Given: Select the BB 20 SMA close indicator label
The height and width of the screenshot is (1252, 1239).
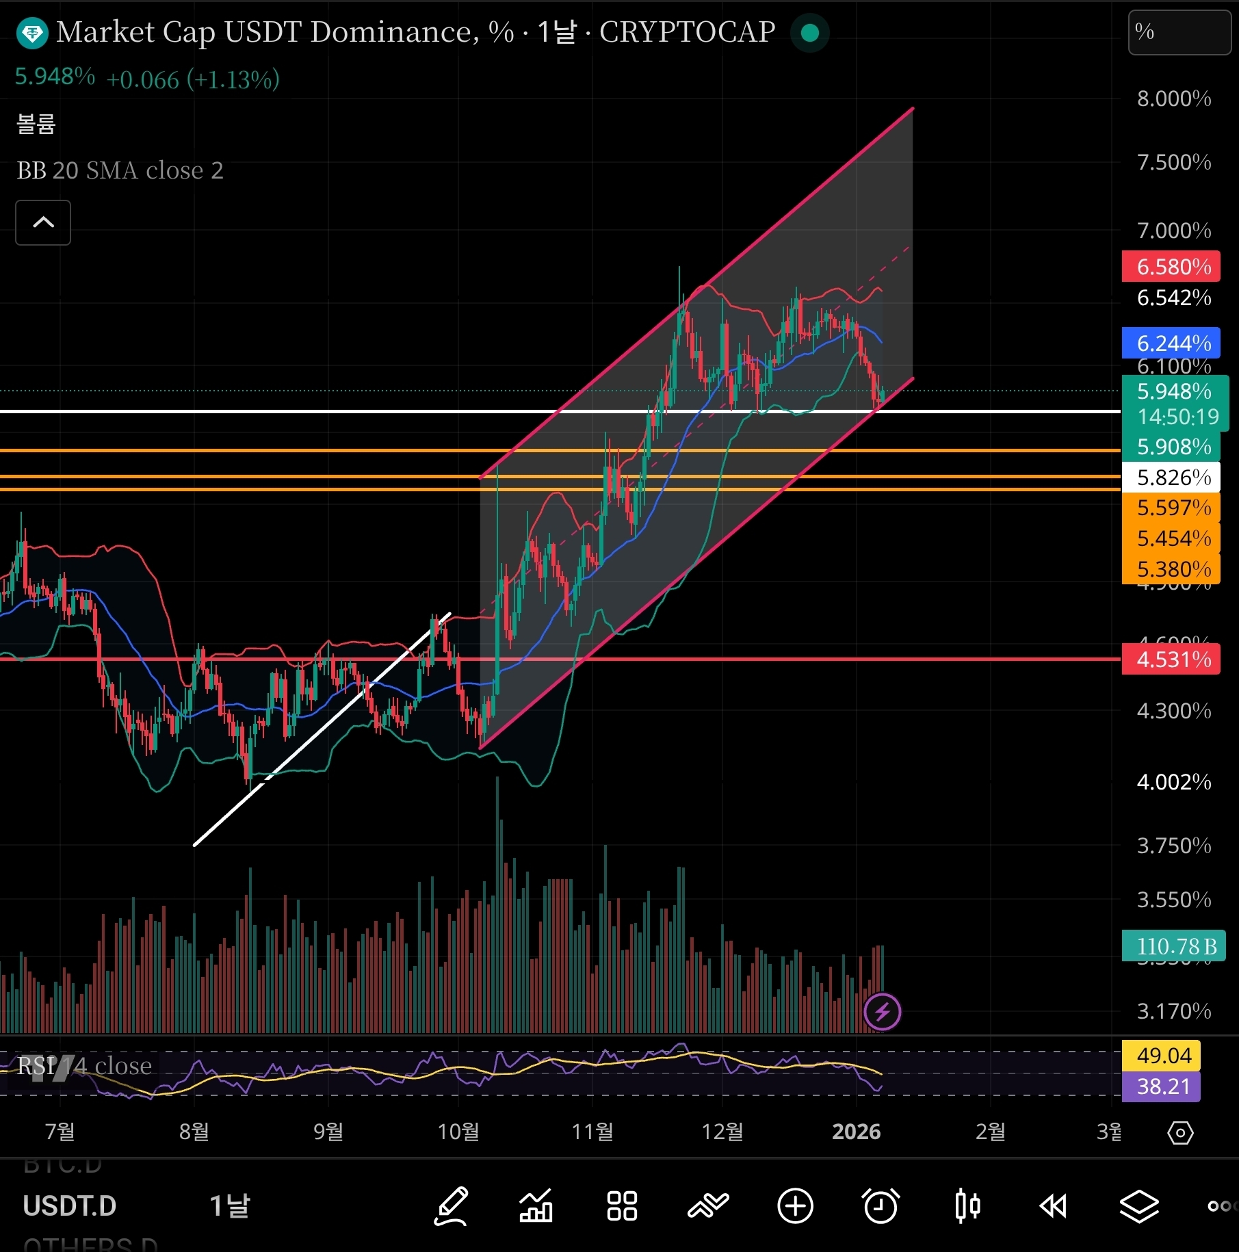Looking at the screenshot, I should [x=120, y=170].
